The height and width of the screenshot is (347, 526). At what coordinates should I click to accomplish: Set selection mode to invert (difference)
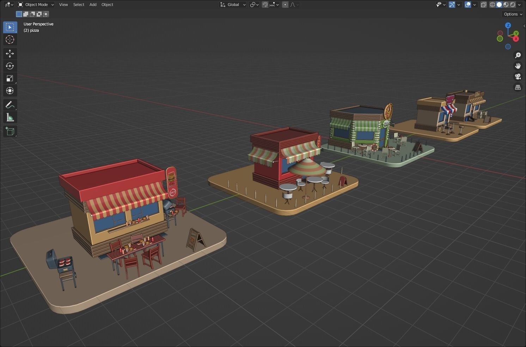(39, 14)
